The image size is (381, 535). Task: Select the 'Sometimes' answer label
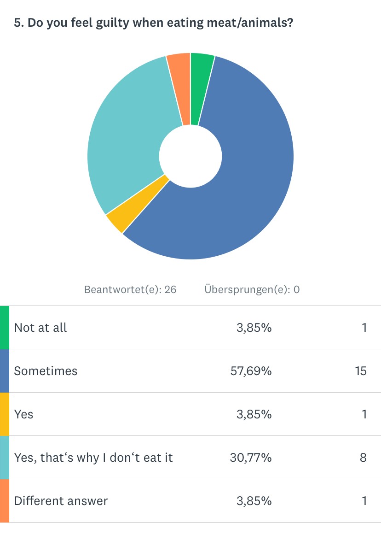point(46,371)
